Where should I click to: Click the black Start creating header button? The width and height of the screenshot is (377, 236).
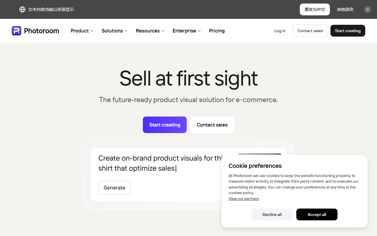point(348,31)
